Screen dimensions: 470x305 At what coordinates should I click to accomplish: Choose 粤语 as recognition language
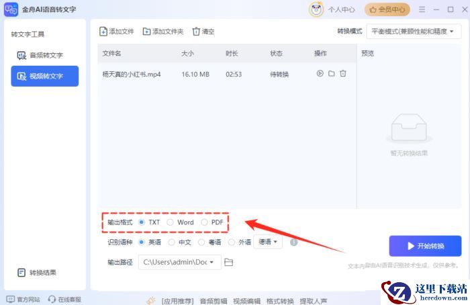(201, 242)
